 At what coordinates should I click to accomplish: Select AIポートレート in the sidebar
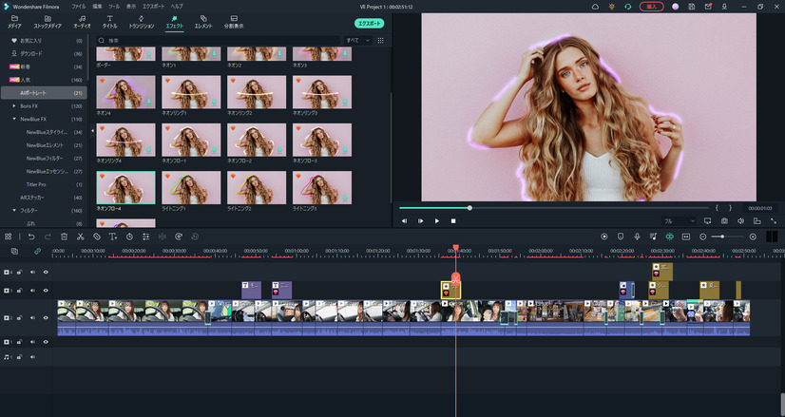pyautogui.click(x=44, y=92)
